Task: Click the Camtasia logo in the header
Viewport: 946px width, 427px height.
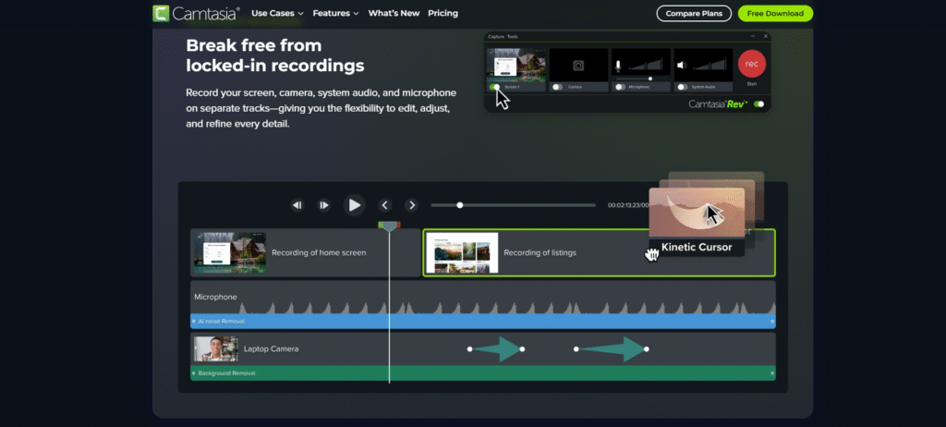Action: pyautogui.click(x=196, y=13)
